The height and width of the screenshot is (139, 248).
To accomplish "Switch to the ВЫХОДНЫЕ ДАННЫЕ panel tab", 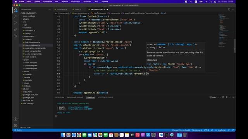I will (x=75, y=97).
